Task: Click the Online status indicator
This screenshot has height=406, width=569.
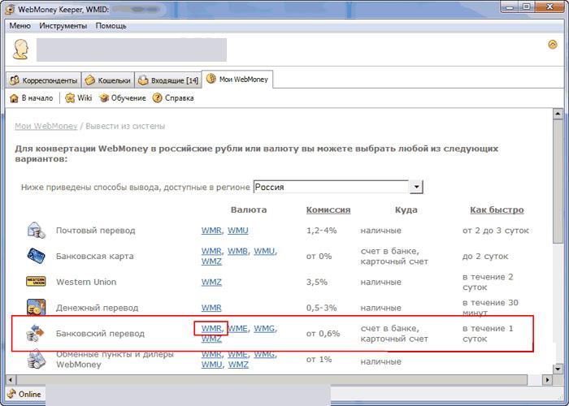Action: click(24, 394)
